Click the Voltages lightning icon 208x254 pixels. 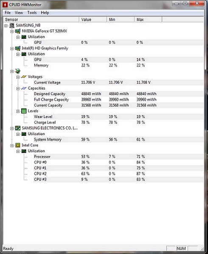[24, 77]
